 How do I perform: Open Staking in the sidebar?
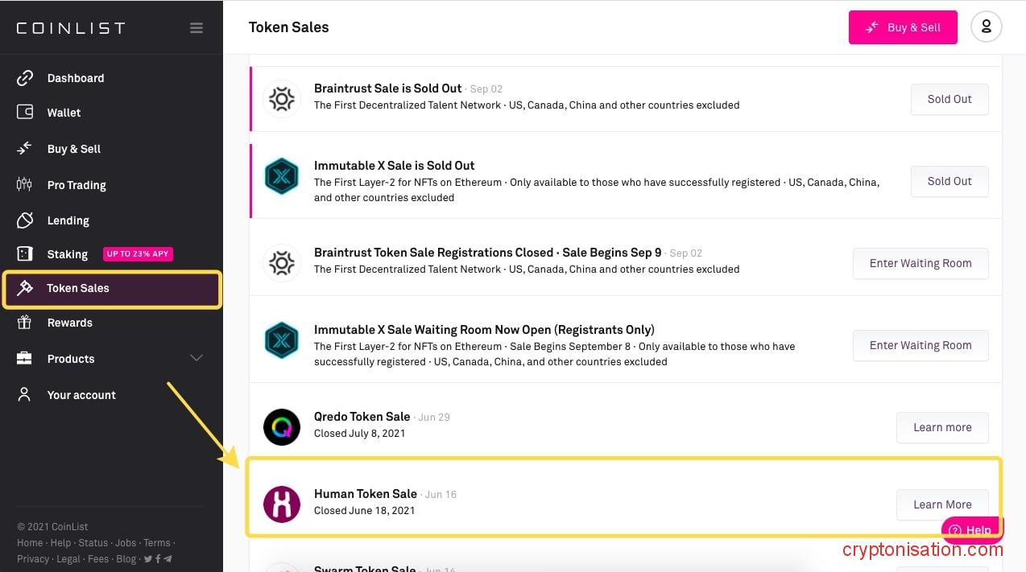68,254
